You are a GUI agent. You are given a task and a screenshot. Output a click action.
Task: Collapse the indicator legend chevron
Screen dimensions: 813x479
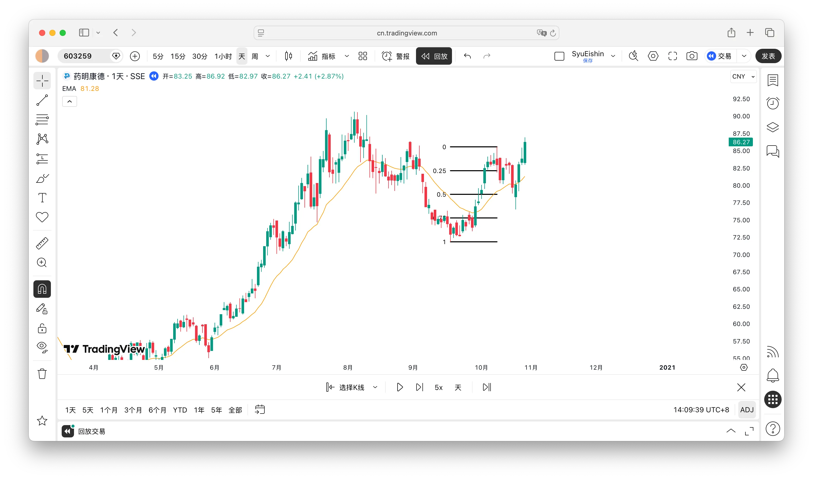click(69, 101)
